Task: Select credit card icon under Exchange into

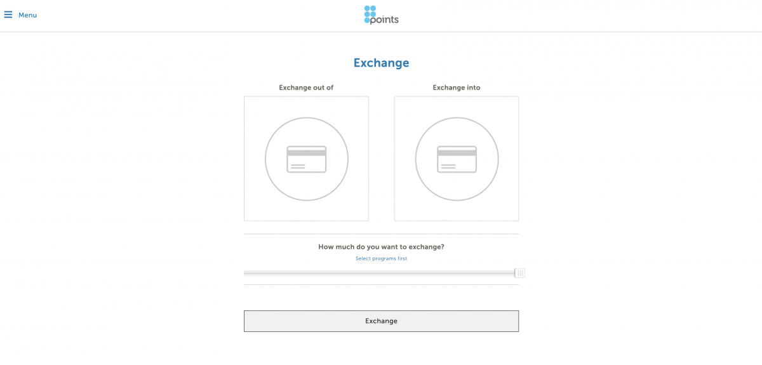Action: pyautogui.click(x=457, y=159)
